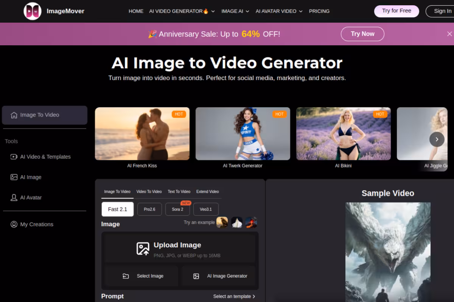The width and height of the screenshot is (454, 302).
Task: Open Select an template chevron
Action: [254, 297]
